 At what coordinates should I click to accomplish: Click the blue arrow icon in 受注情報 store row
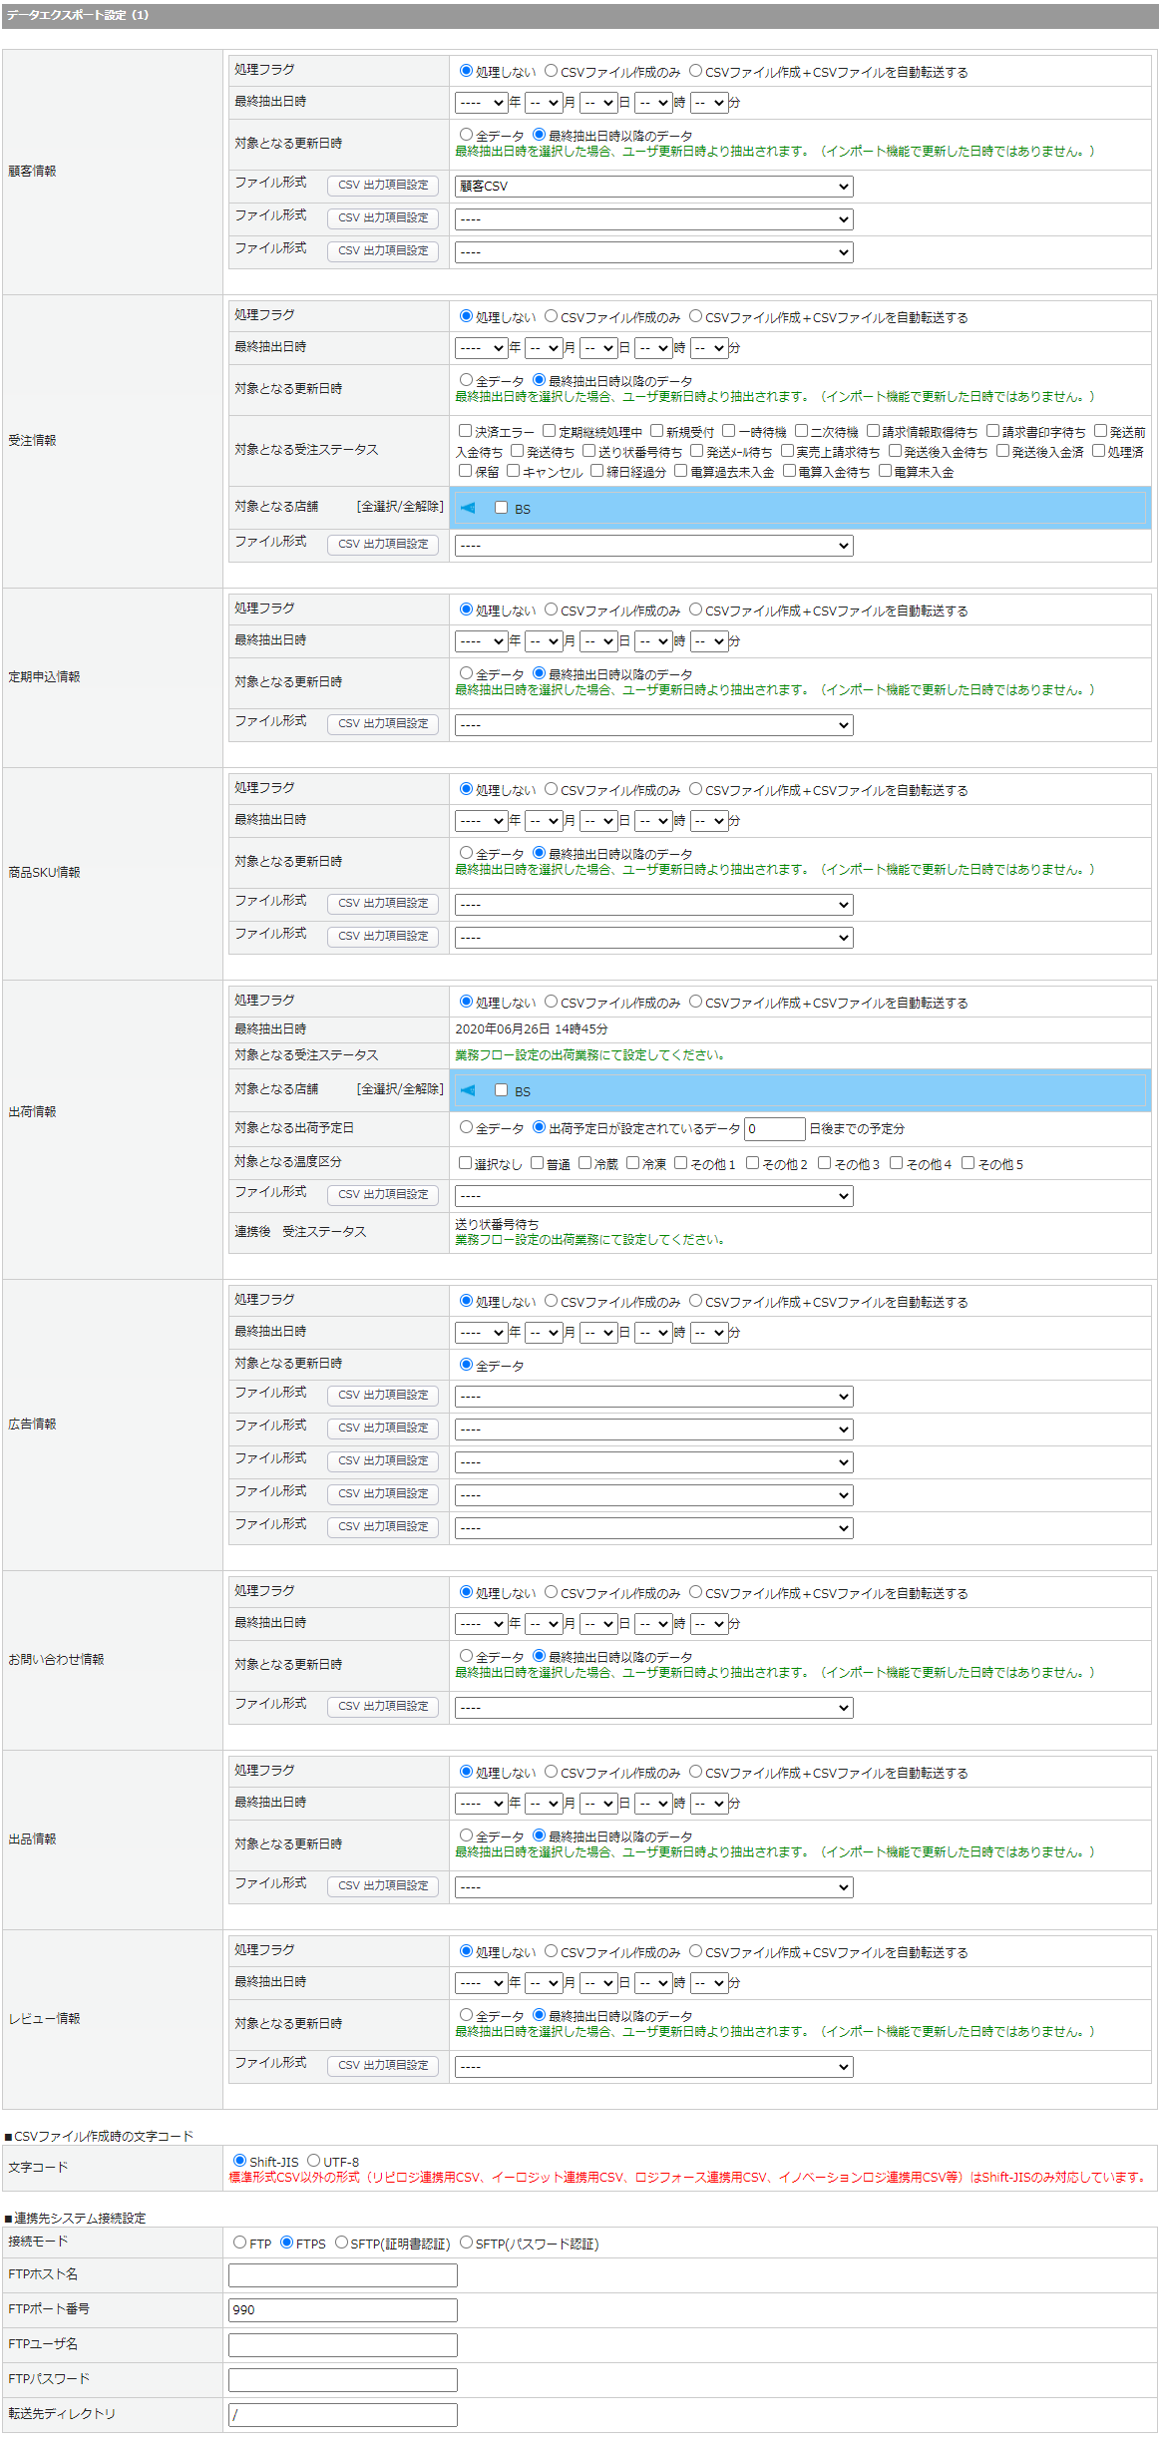point(468,508)
